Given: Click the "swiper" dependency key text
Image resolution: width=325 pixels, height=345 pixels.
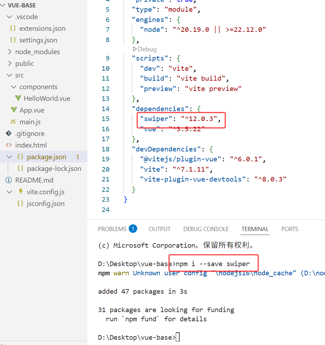Looking at the screenshot, I should [156, 119].
